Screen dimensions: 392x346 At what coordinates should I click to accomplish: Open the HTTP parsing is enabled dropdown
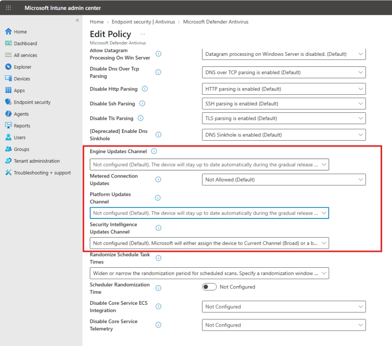click(284, 89)
